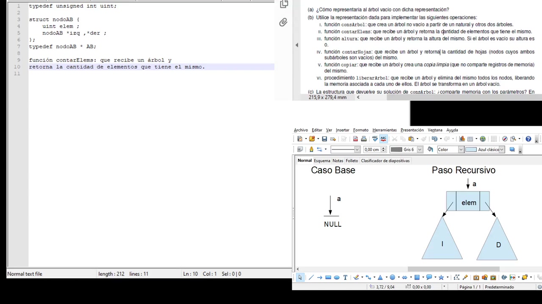Expand the table insert dropdown arrow

pos(476,139)
